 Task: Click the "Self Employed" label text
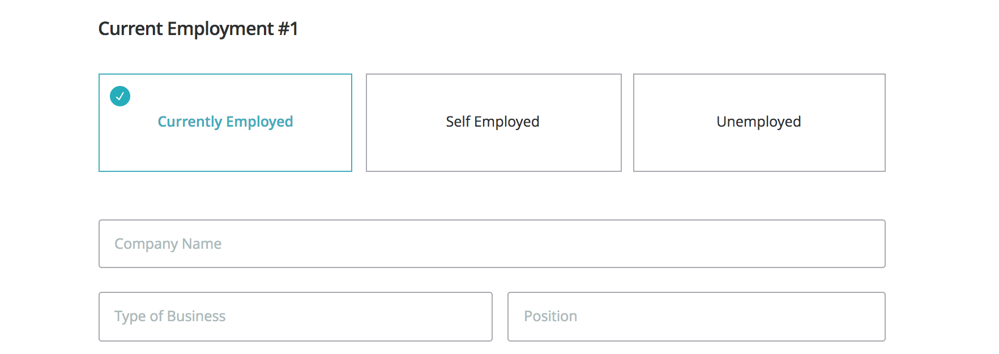tap(492, 122)
